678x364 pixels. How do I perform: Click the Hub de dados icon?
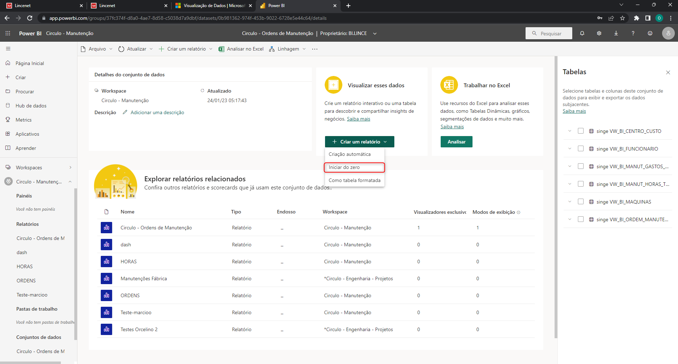coord(8,105)
